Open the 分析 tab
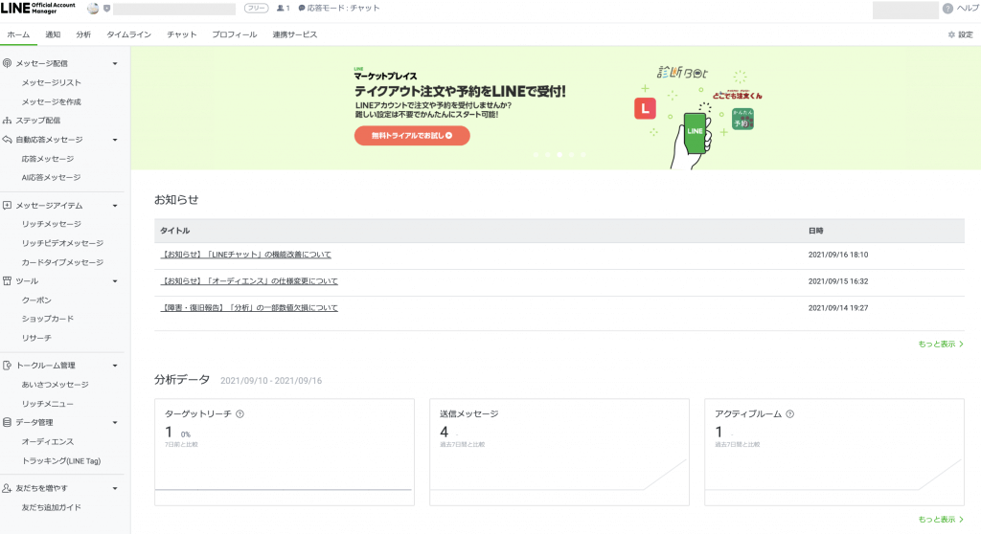 pyautogui.click(x=83, y=34)
